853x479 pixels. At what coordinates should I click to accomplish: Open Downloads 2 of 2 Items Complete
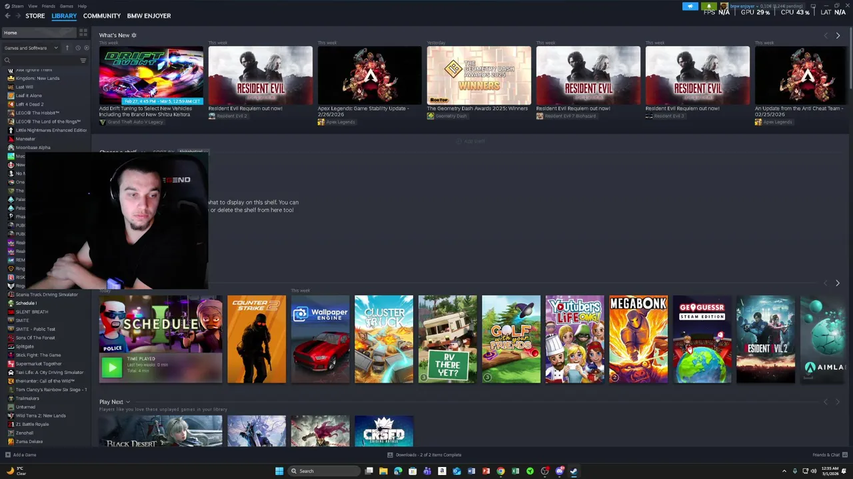tap(428, 455)
